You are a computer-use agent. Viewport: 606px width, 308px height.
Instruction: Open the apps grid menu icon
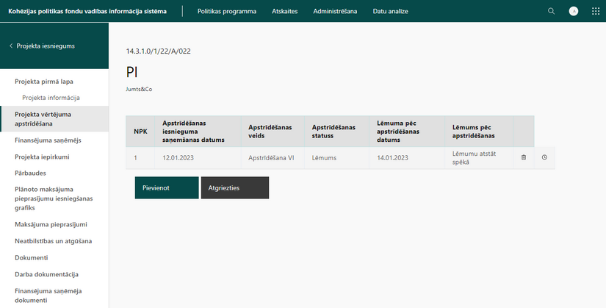[596, 11]
